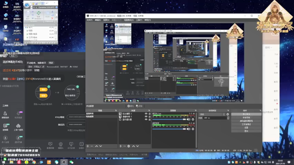Open the Help menu in OBS
This screenshot has height=165, width=294.
147,20
